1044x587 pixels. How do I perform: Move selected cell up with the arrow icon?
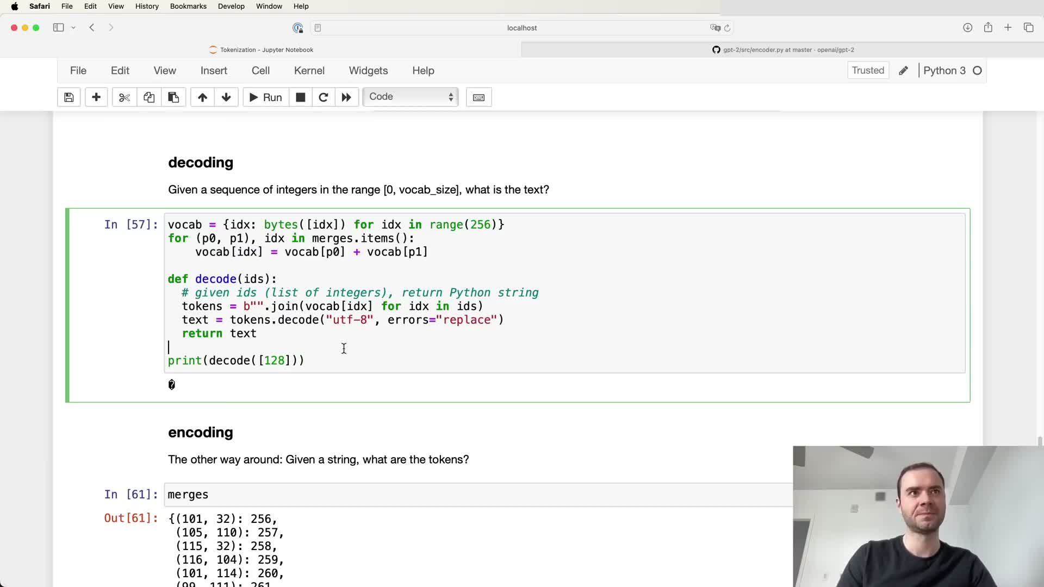(202, 97)
